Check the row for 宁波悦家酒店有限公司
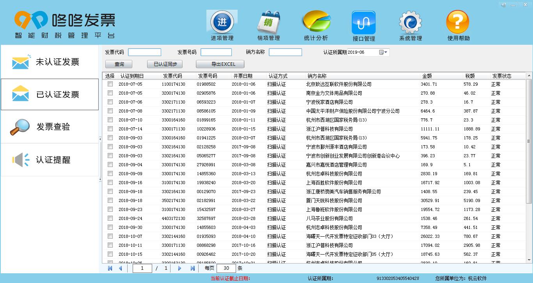The width and height of the screenshot is (533, 283). click(x=110, y=102)
